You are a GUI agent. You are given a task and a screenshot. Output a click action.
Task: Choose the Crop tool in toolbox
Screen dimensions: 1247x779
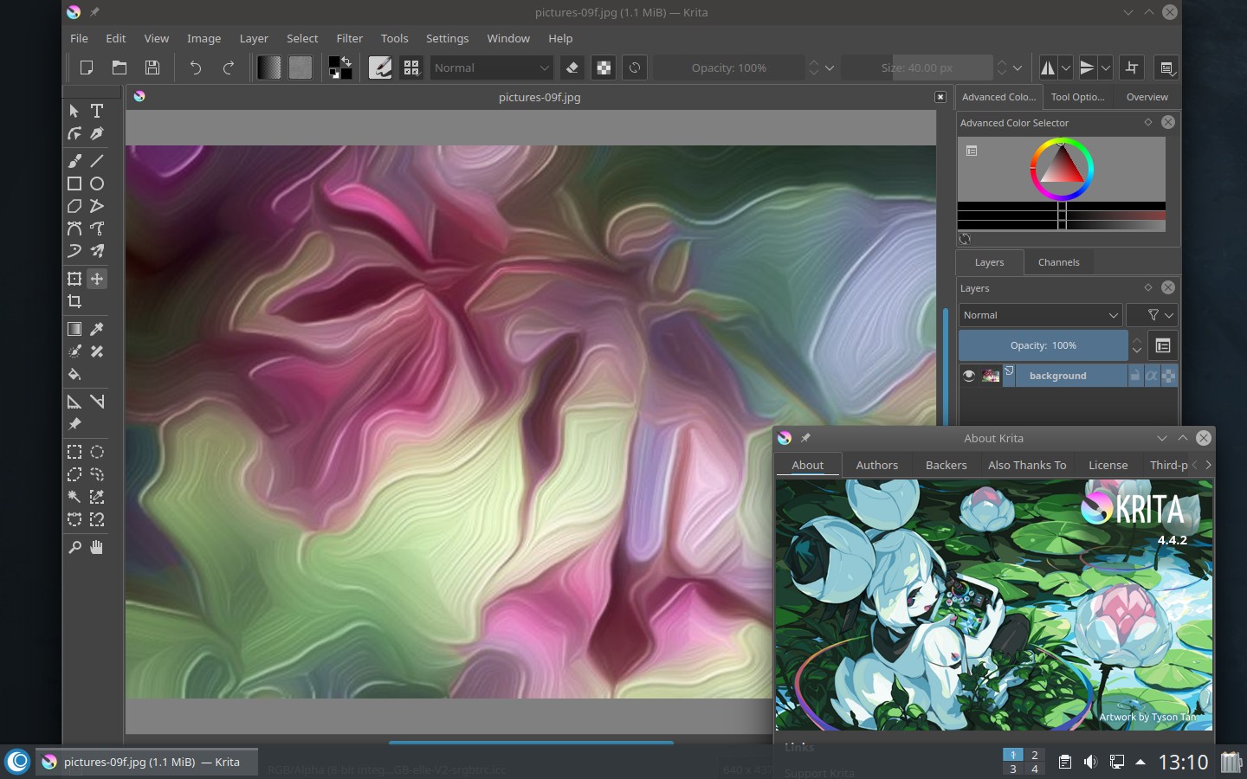(x=74, y=301)
